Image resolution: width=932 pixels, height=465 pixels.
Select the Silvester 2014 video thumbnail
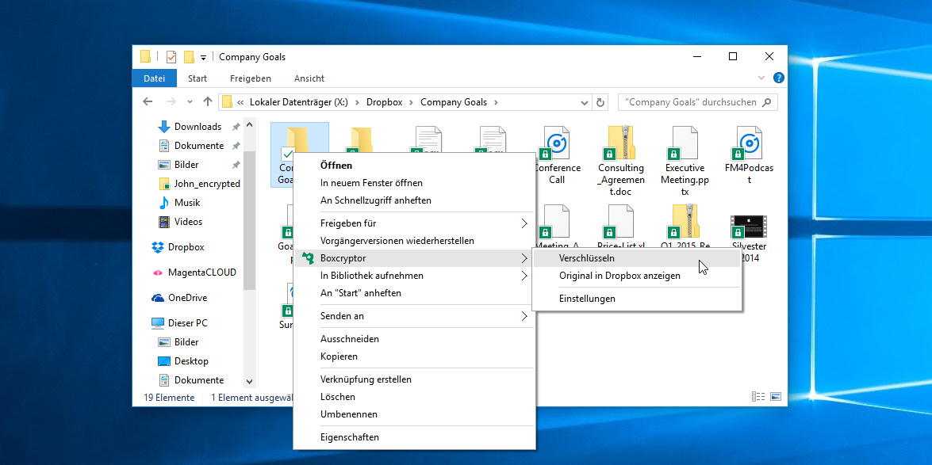pos(749,227)
